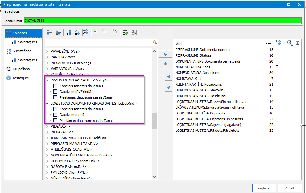Click the sort order header icon in right panel
Screen dimensions: 306x193
[x=278, y=43]
